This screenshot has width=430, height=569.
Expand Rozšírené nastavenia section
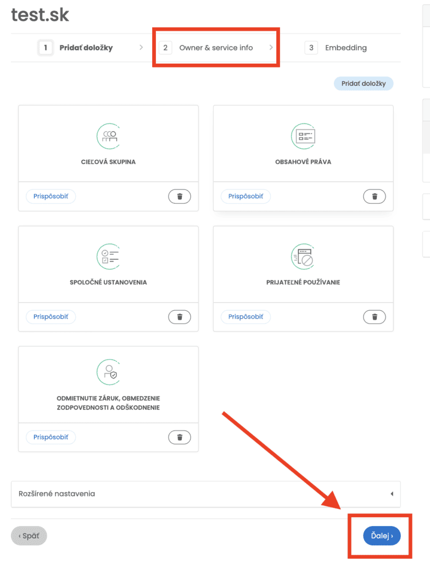tap(205, 494)
